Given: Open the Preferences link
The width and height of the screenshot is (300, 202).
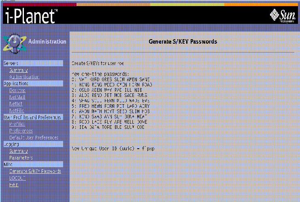Looking at the screenshot, I should [21, 131].
